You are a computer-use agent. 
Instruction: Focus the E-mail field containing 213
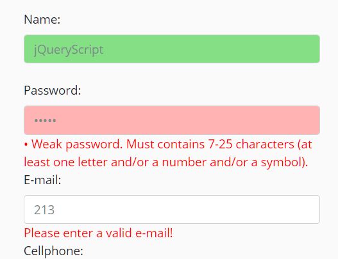(x=172, y=209)
